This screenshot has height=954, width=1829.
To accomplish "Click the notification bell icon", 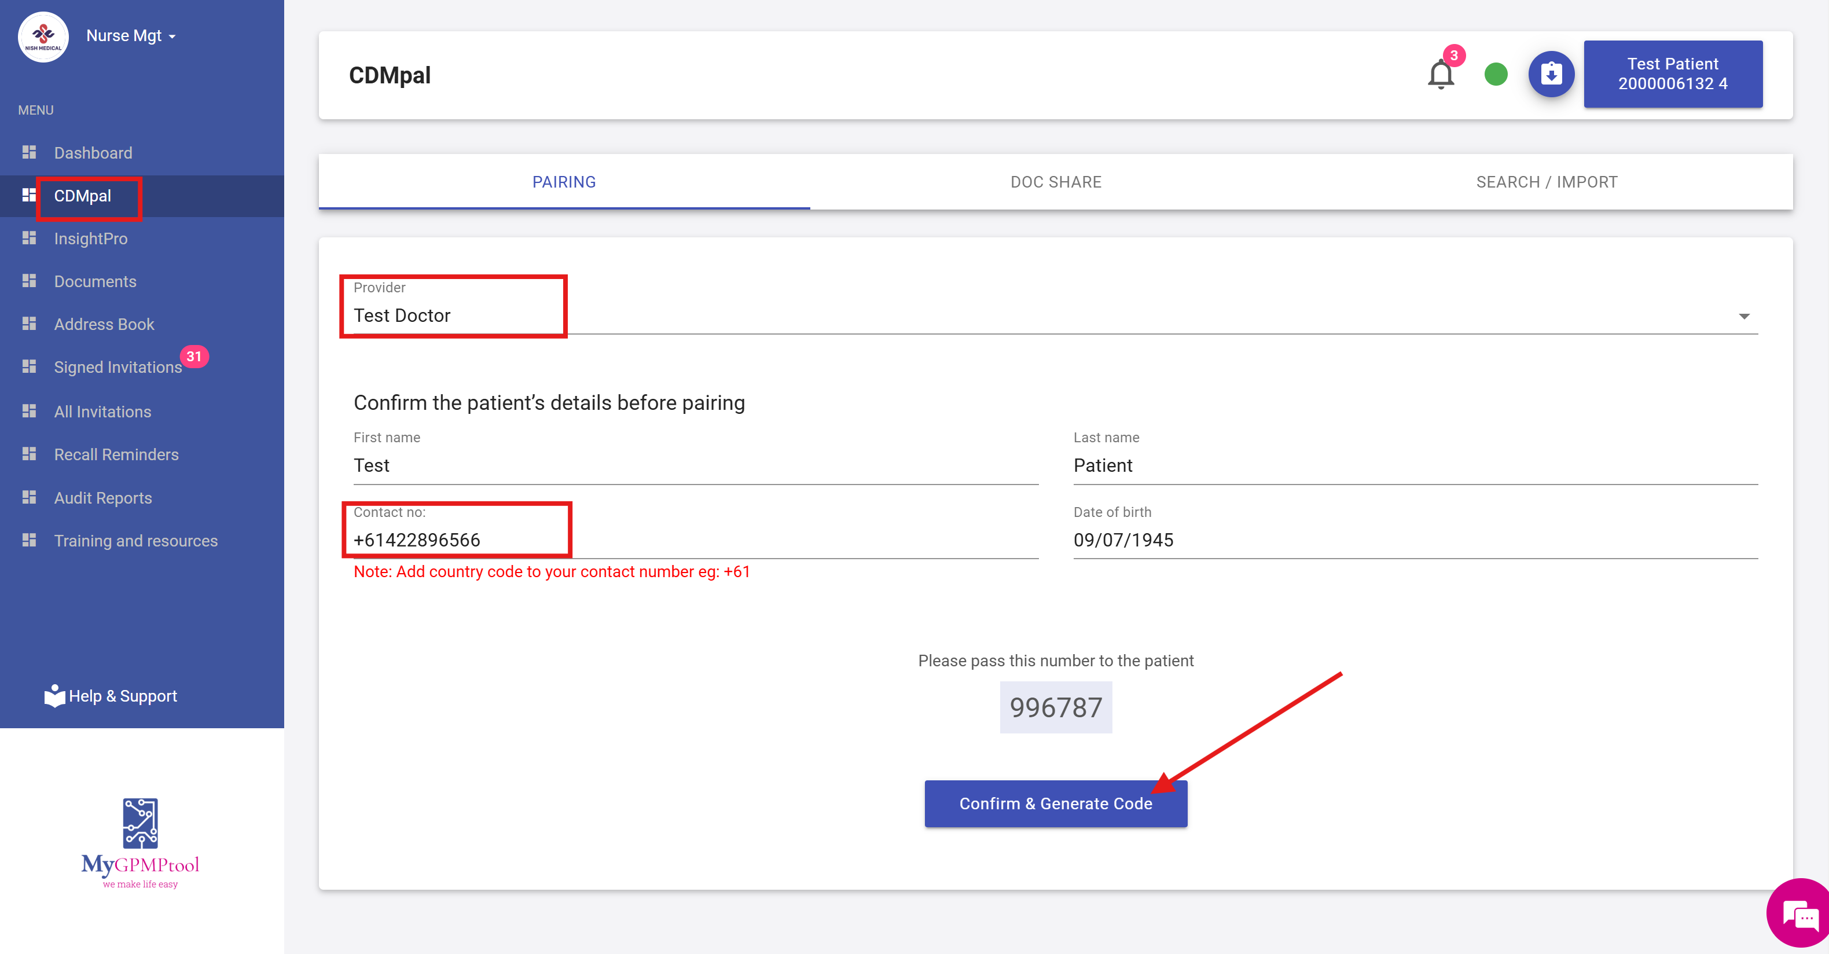I will [x=1440, y=75].
